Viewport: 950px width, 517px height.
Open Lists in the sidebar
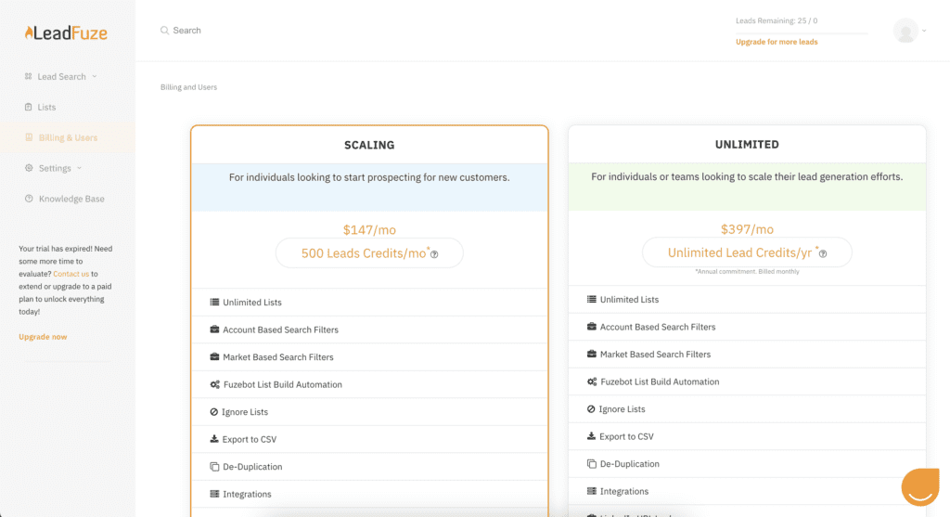46,108
